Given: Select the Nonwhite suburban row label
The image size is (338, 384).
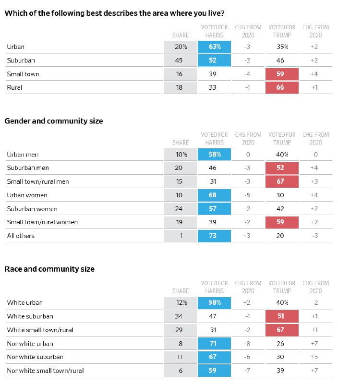Looking at the screenshot, I should tap(35, 357).
